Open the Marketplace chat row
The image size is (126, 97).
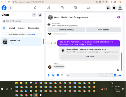tap(21, 42)
